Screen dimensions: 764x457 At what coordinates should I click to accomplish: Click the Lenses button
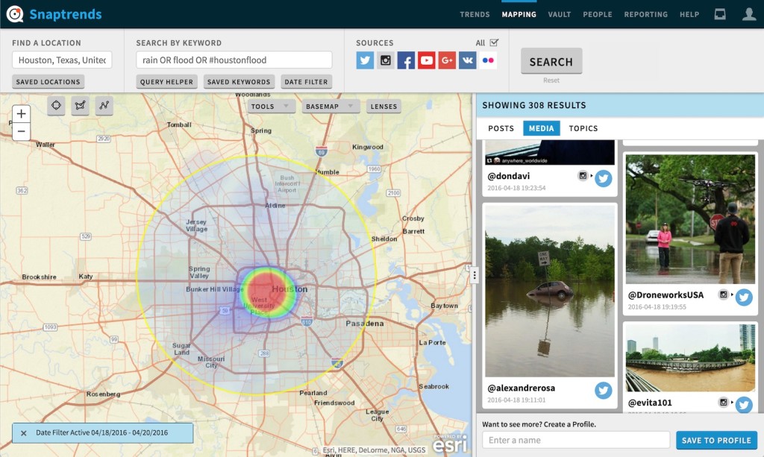pos(383,107)
